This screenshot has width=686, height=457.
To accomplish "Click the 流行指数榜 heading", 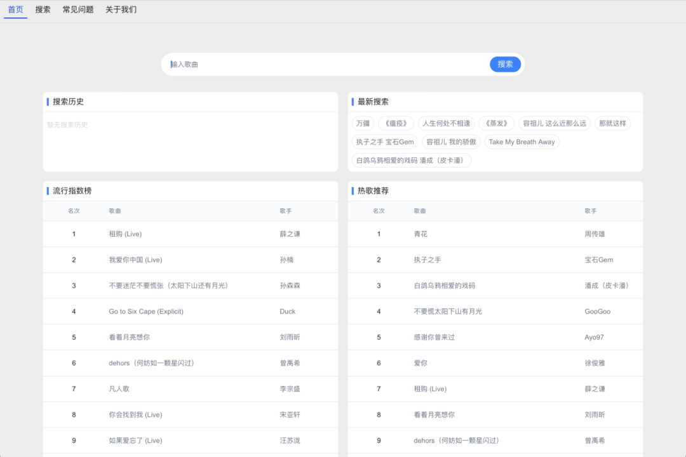I will (72, 191).
